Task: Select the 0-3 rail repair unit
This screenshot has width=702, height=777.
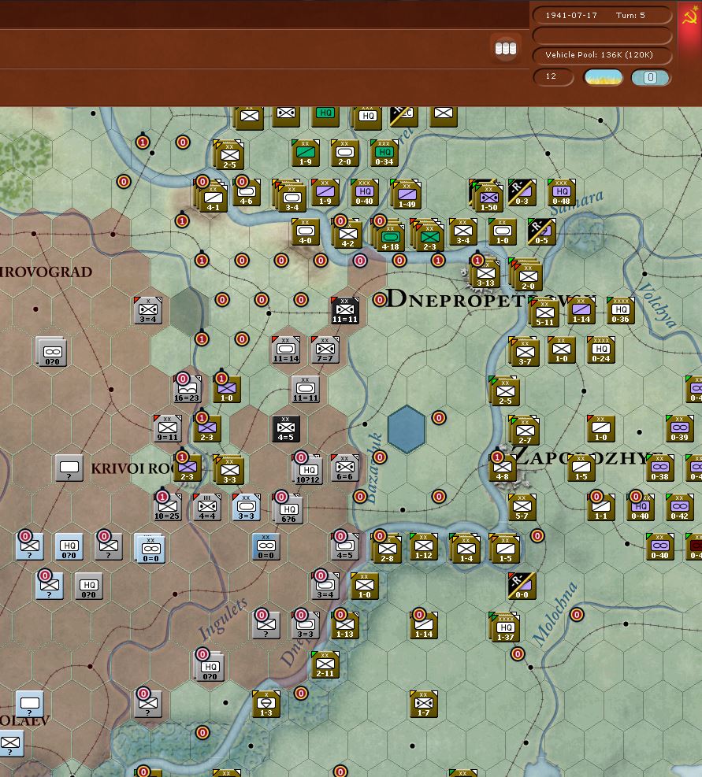Action: pyautogui.click(x=522, y=193)
